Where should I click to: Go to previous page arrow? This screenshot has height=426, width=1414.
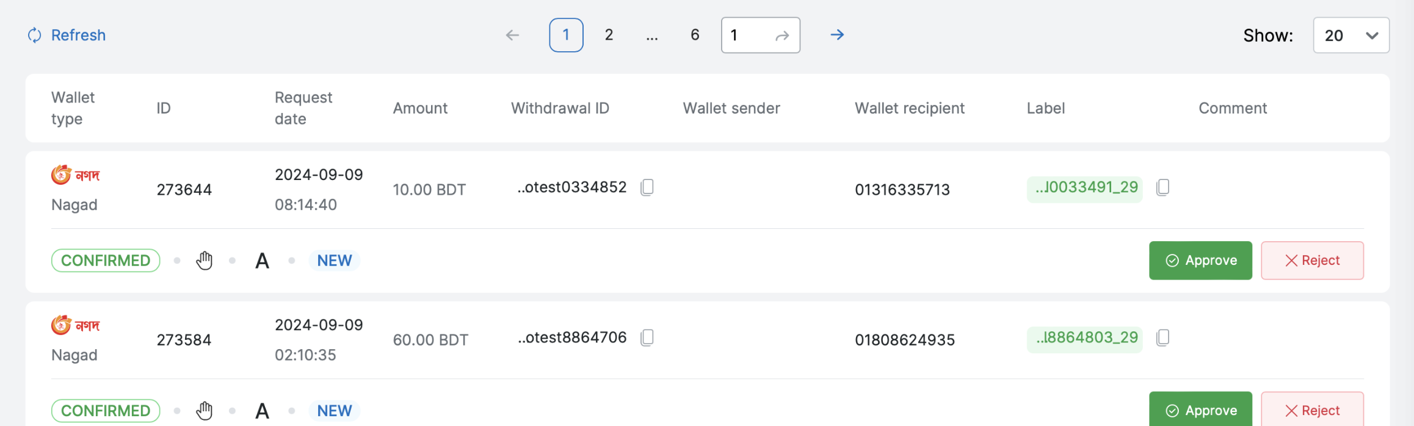point(512,35)
